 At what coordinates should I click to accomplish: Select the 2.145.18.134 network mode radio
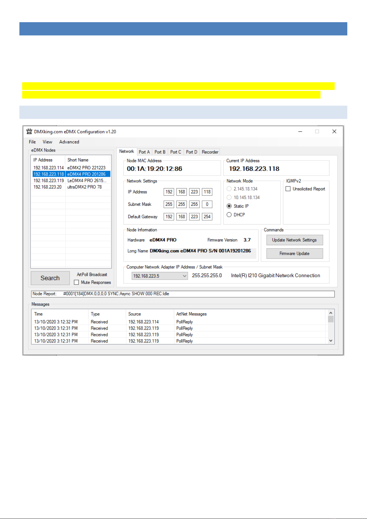coord(229,189)
